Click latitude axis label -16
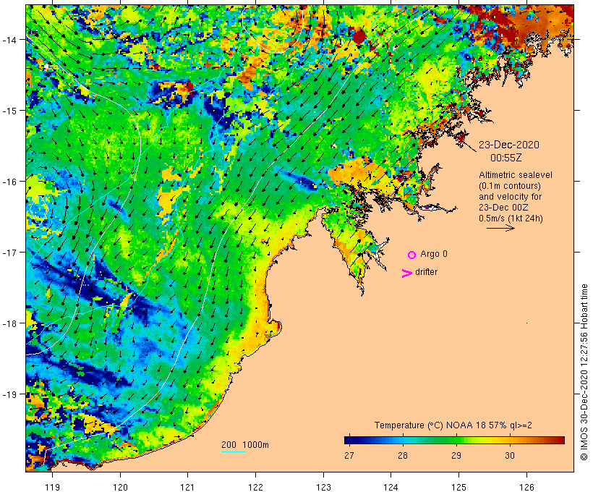 pyautogui.click(x=9, y=182)
